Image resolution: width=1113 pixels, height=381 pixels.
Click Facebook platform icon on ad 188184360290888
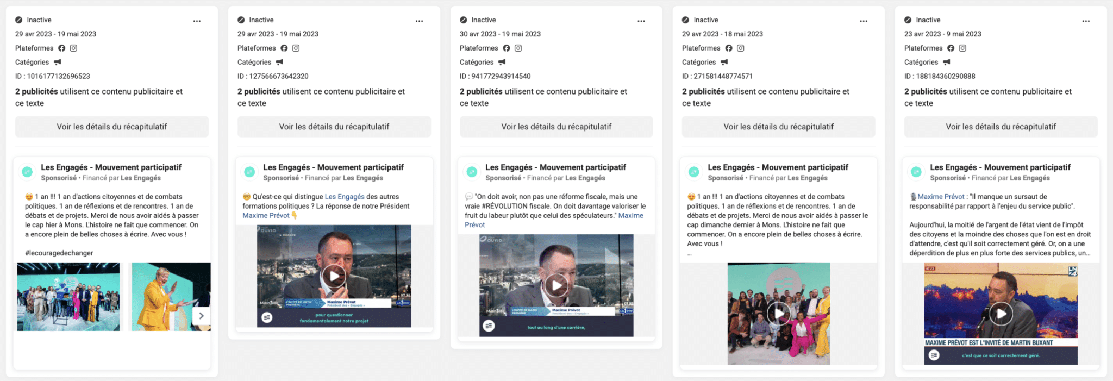[951, 48]
